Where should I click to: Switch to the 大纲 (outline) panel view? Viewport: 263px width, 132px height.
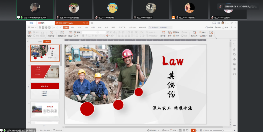[40, 42]
